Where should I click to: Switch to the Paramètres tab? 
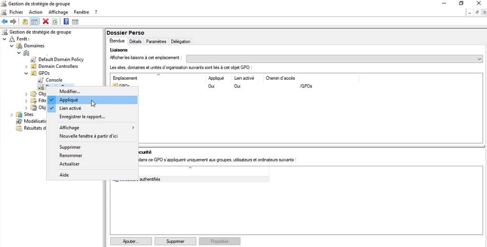[156, 41]
